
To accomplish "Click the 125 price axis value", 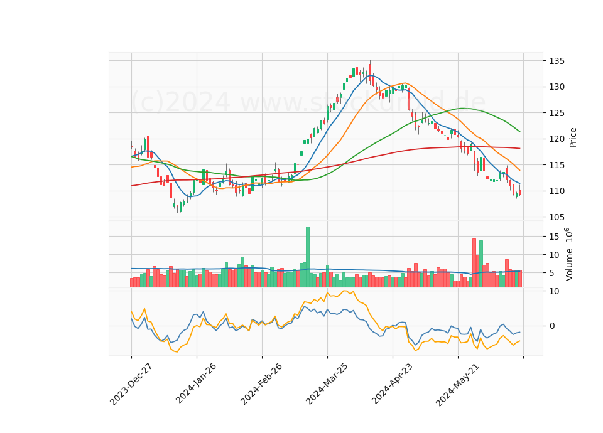I will pos(557,113).
